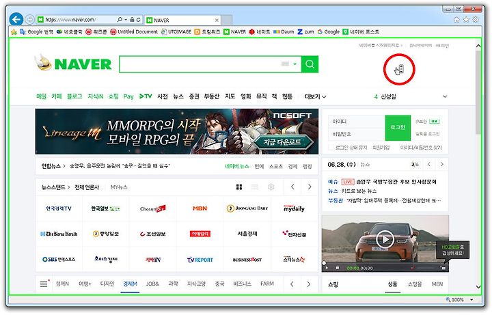Open 메일 in Naver menu

(42, 96)
